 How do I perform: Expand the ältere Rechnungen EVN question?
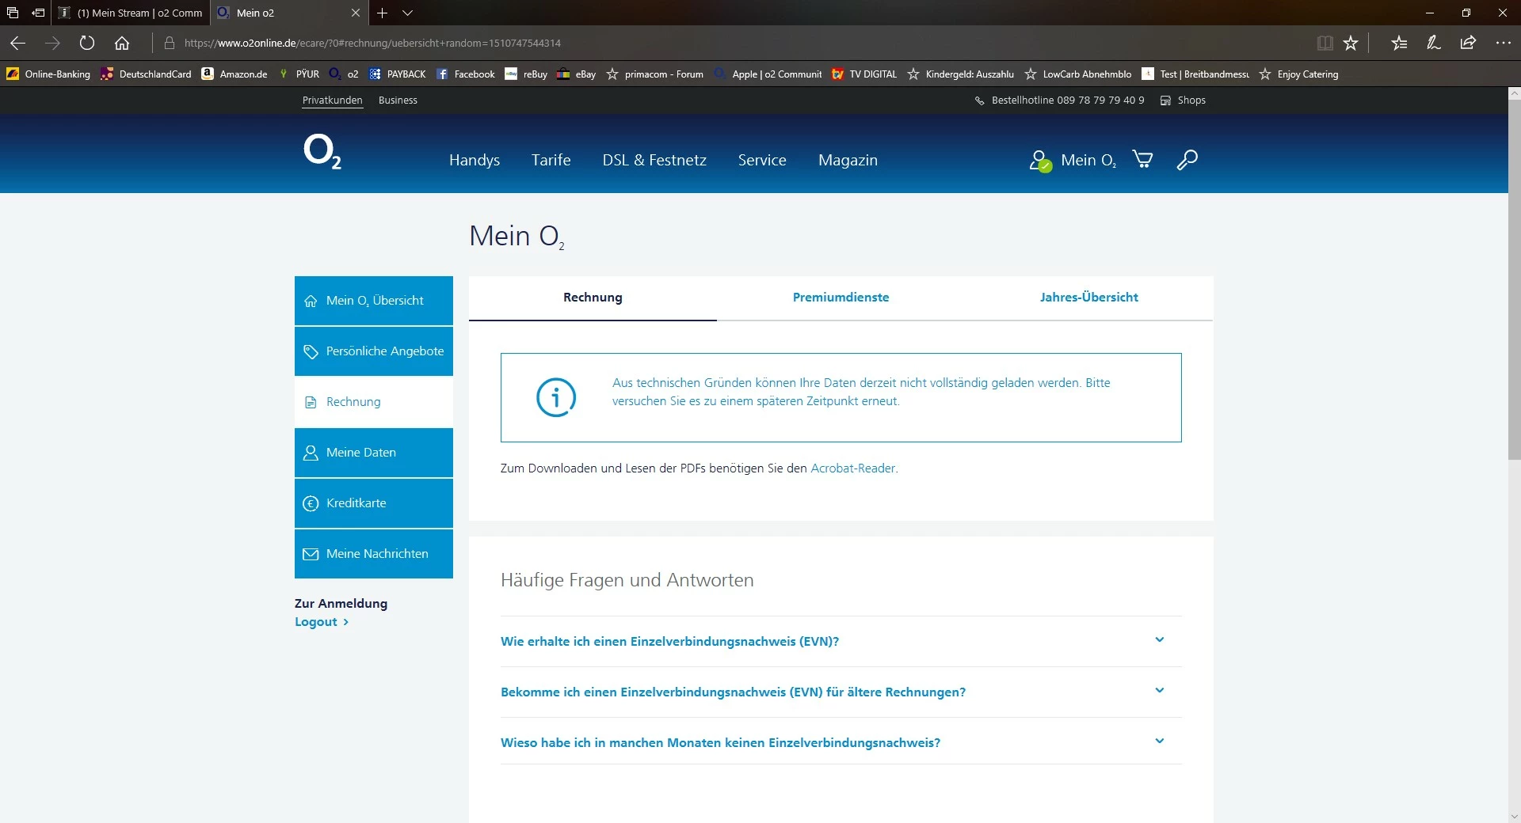click(841, 692)
